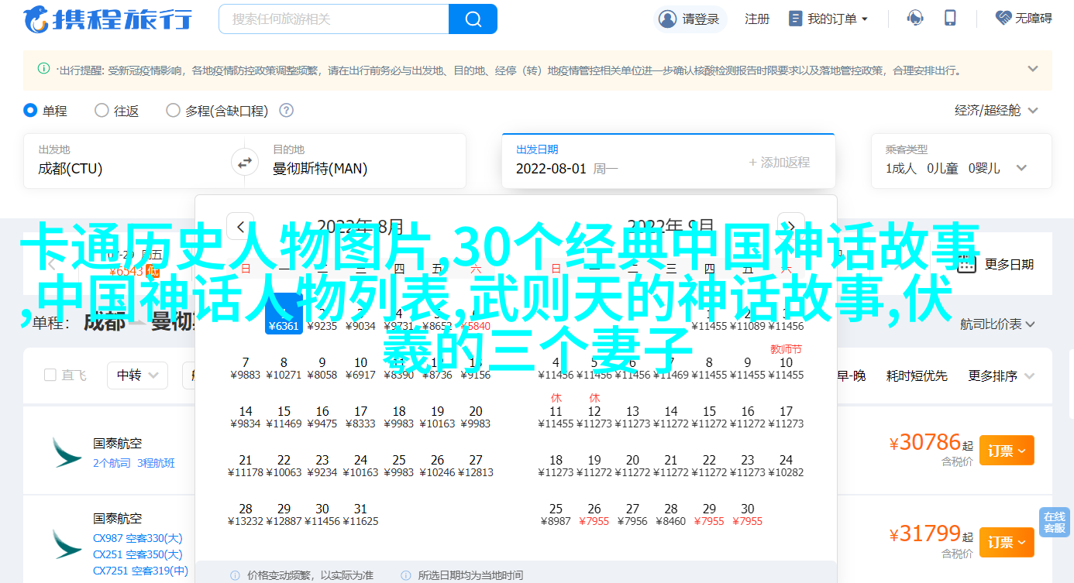This screenshot has height=583, width=1074.
Task: Select 多程(含缺口程) multi-city option
Action: pos(217,111)
